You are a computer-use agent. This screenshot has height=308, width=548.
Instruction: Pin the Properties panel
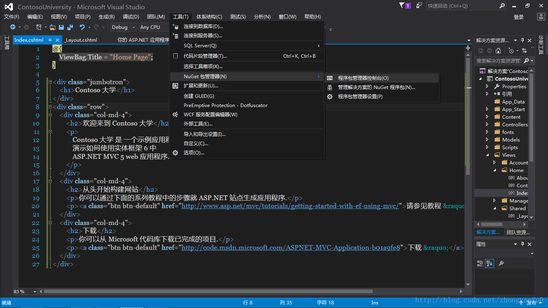point(523,244)
